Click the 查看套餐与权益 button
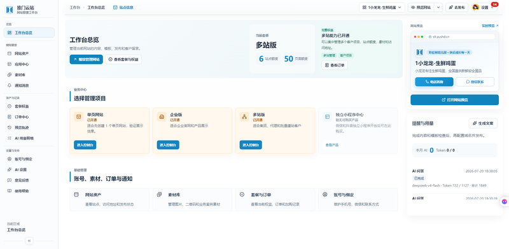The height and width of the screenshot is (249, 509). [x=123, y=59]
